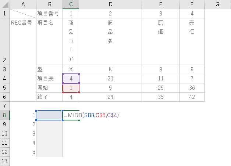This screenshot has width=231, height=166.
Task: Click 終了 value 35
Action: 161,97
